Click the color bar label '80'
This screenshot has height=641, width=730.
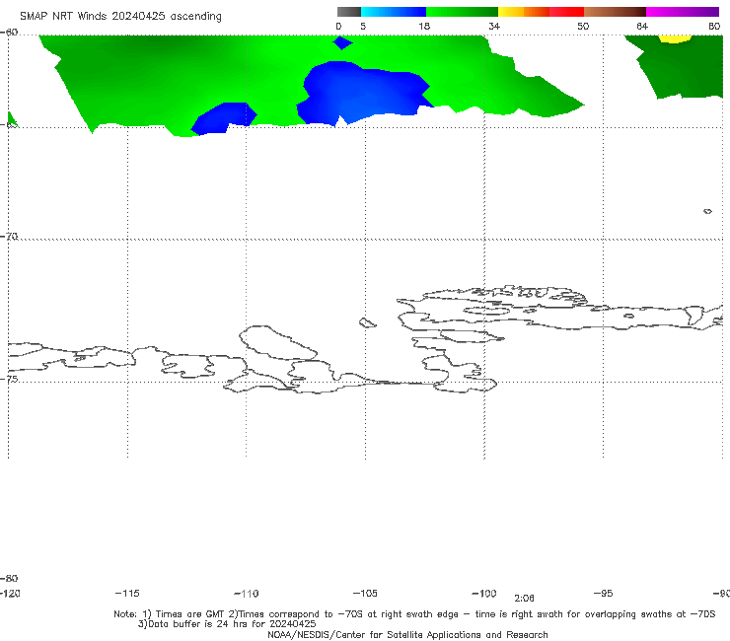714,26
